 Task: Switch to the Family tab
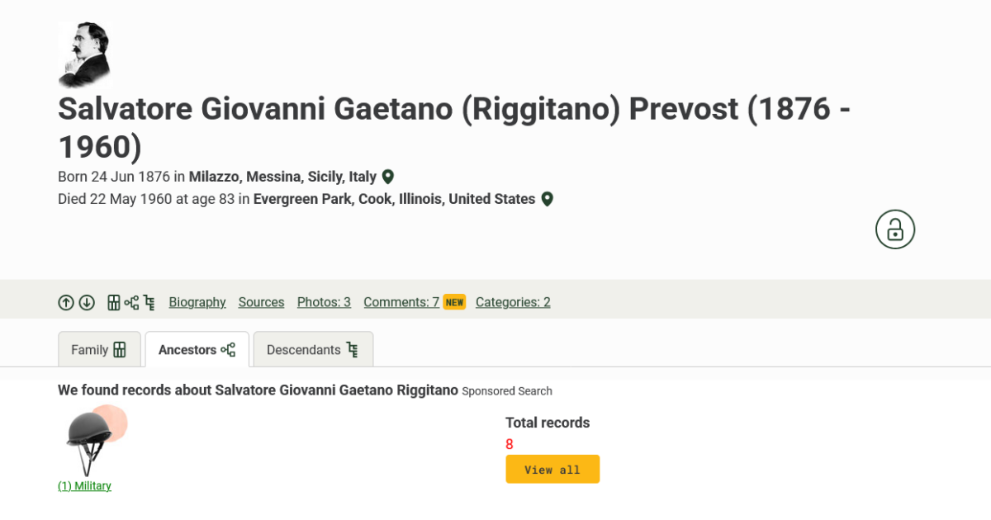99,348
